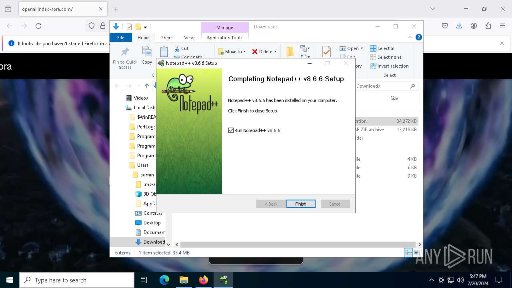The height and width of the screenshot is (288, 512).
Task: Open Customize Quick Access Toolbar dropdown
Action: pyautogui.click(x=145, y=27)
